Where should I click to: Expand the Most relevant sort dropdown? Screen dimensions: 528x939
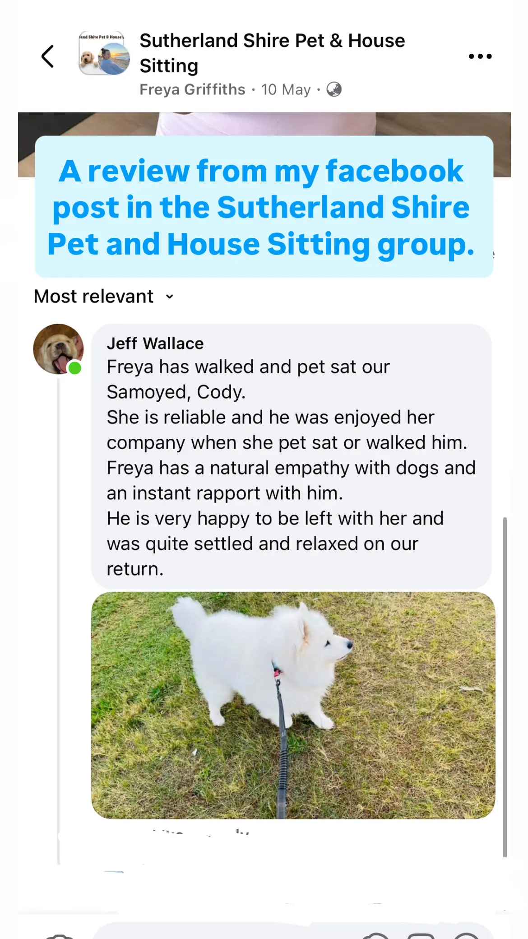pos(104,297)
